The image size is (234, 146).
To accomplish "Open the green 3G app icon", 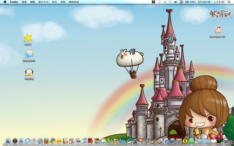I will [191, 141].
